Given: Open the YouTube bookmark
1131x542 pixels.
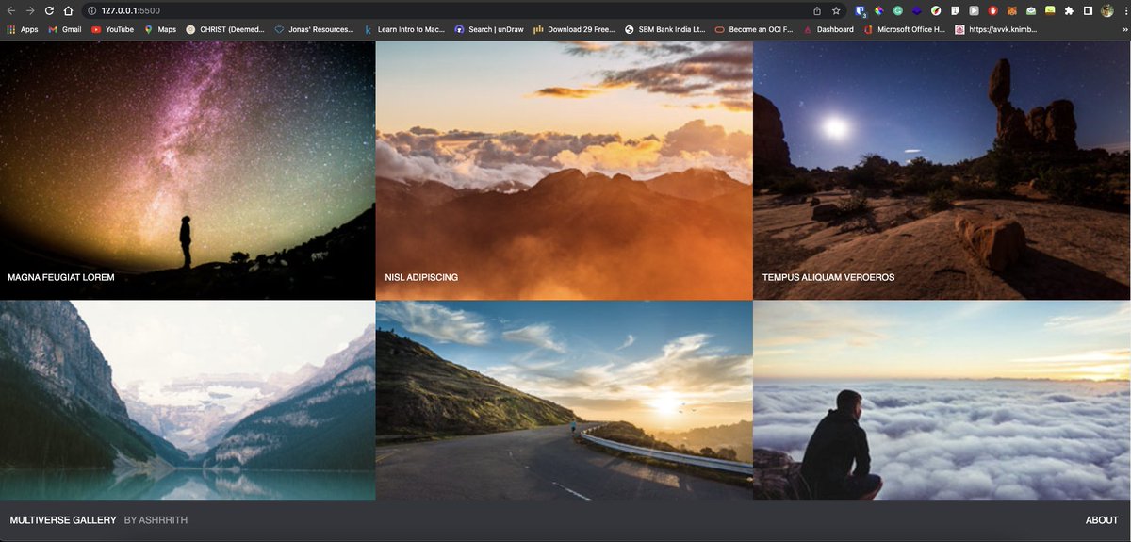Looking at the screenshot, I should 112,29.
